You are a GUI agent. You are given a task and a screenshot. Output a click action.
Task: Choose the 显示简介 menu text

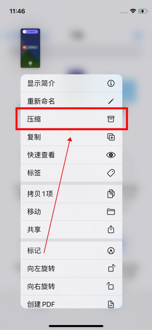41,84
